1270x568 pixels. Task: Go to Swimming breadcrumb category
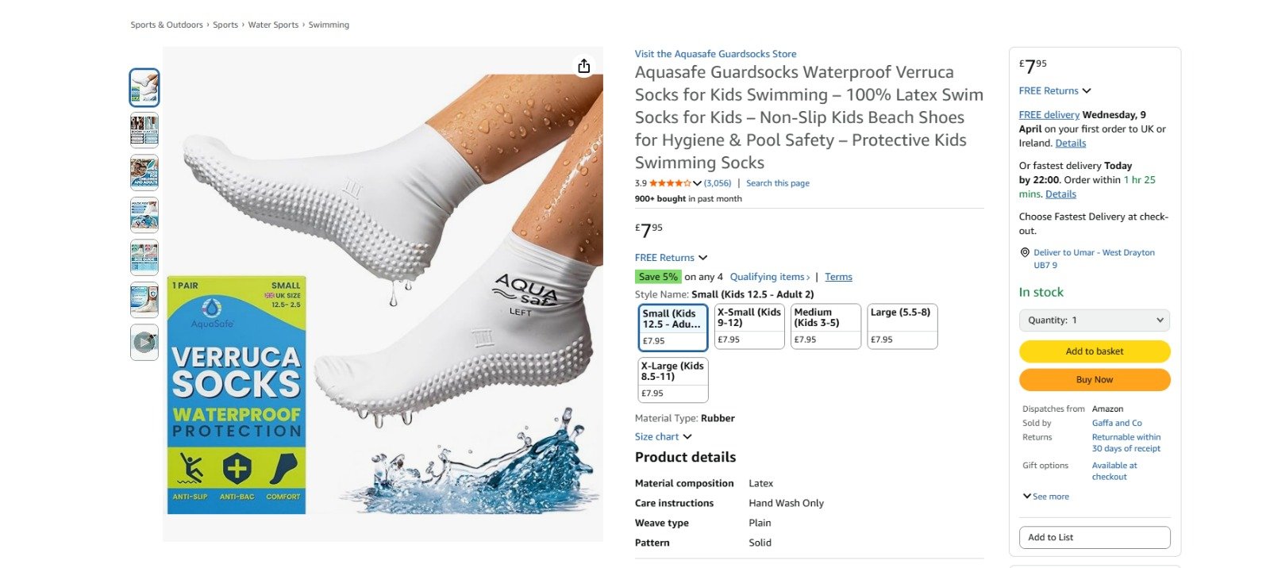(329, 25)
